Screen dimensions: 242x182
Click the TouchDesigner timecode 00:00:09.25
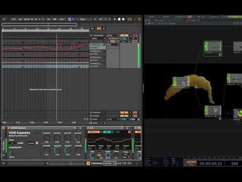[211, 163]
